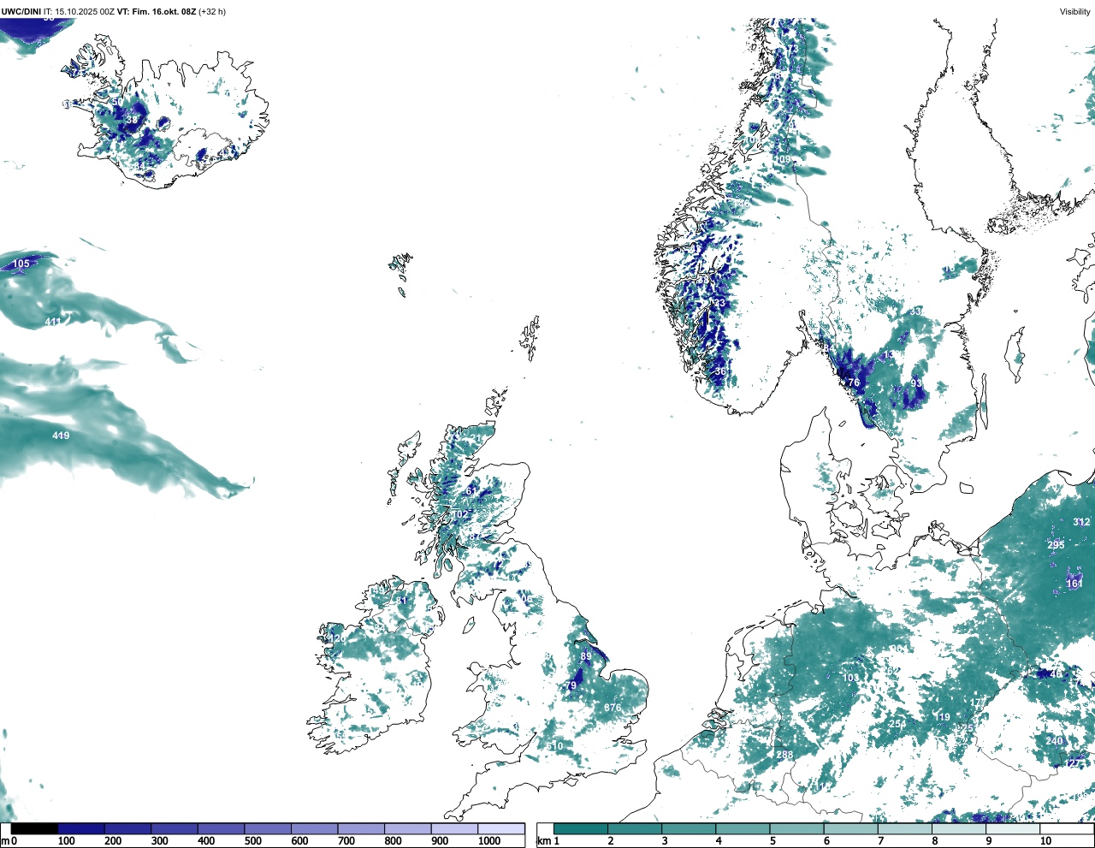Viewport: 1095px width, 848px height.
Task: Click the 76 value on Sweden's west coast
Action: tap(853, 382)
